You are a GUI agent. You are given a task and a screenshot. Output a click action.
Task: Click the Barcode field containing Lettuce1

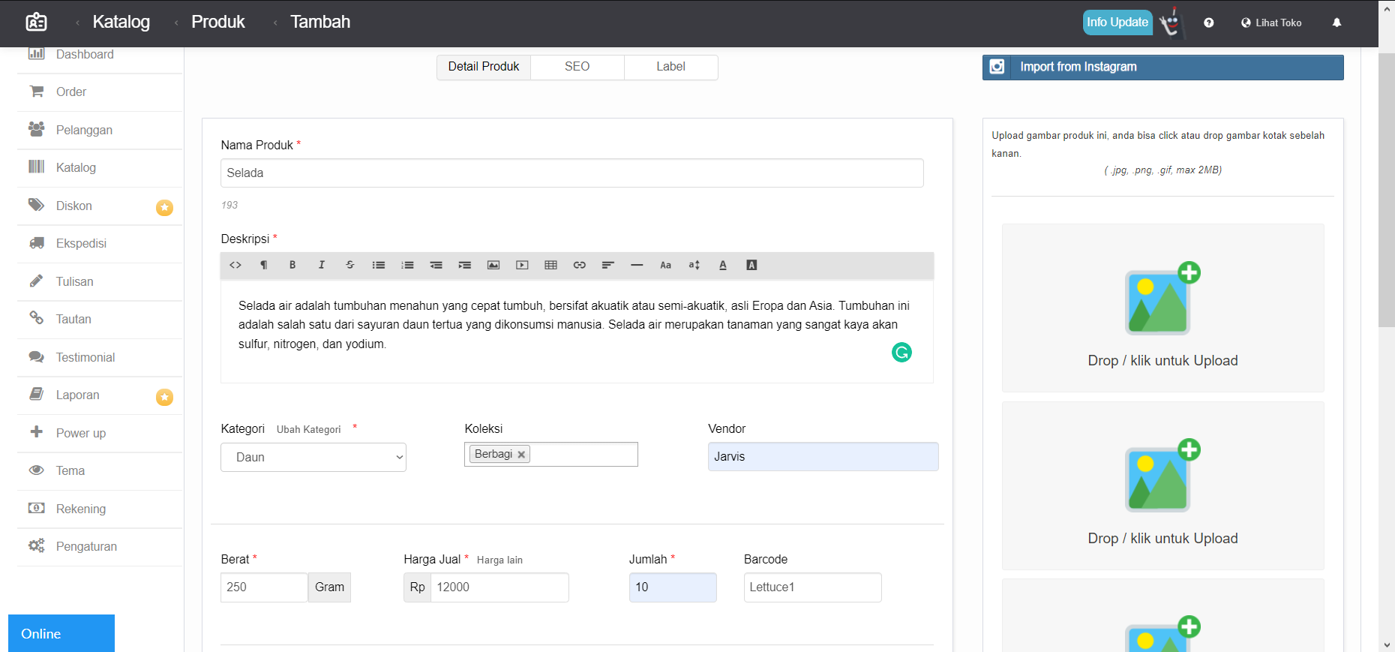coord(812,587)
